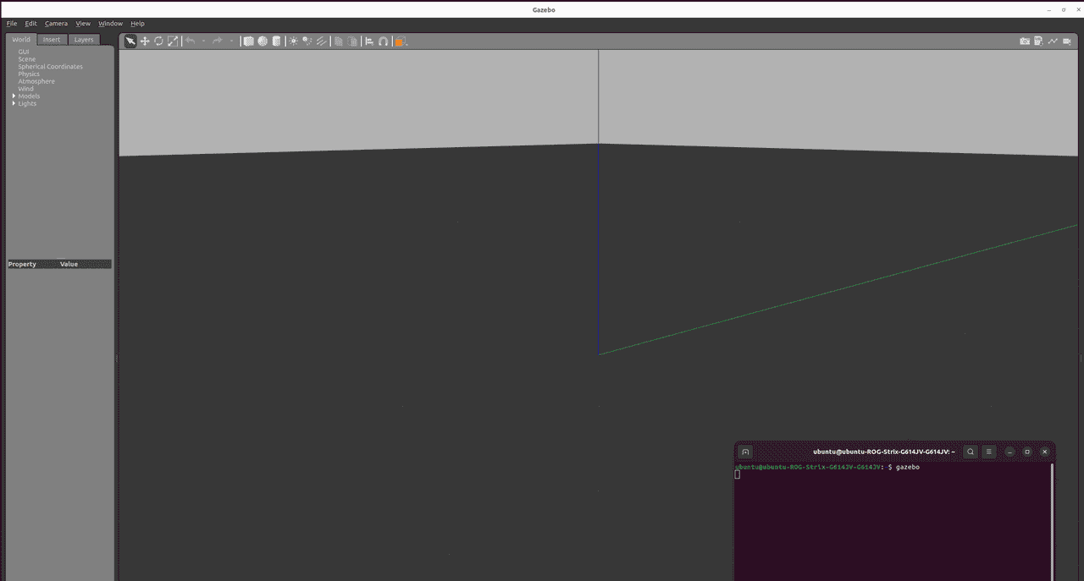1084x581 pixels.
Task: Add a Spot Light to the scene
Action: click(307, 41)
